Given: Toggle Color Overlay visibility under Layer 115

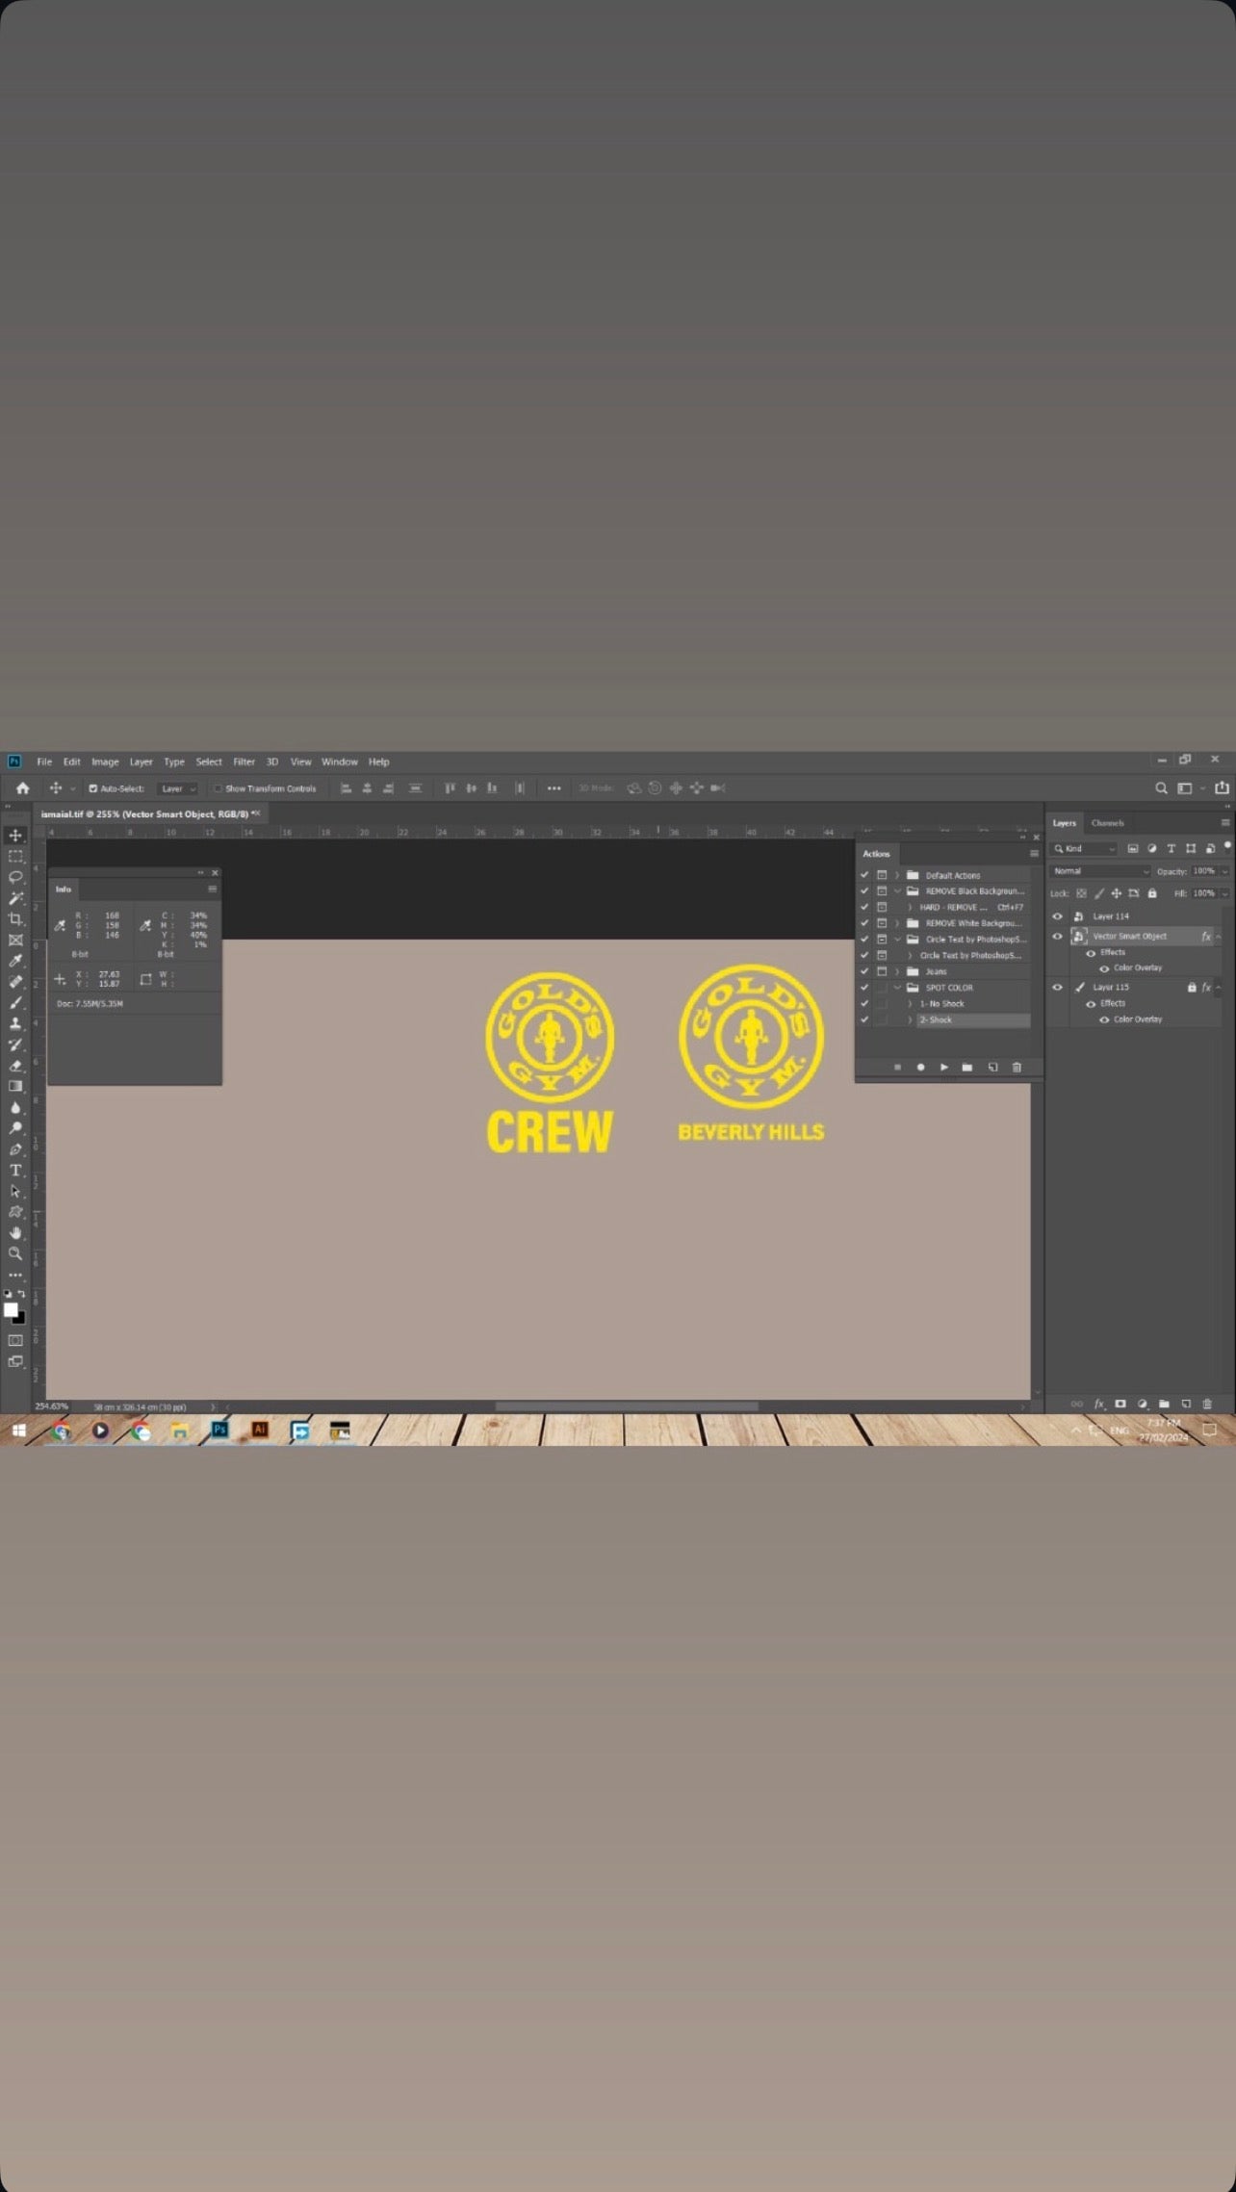Looking at the screenshot, I should coord(1104,1019).
